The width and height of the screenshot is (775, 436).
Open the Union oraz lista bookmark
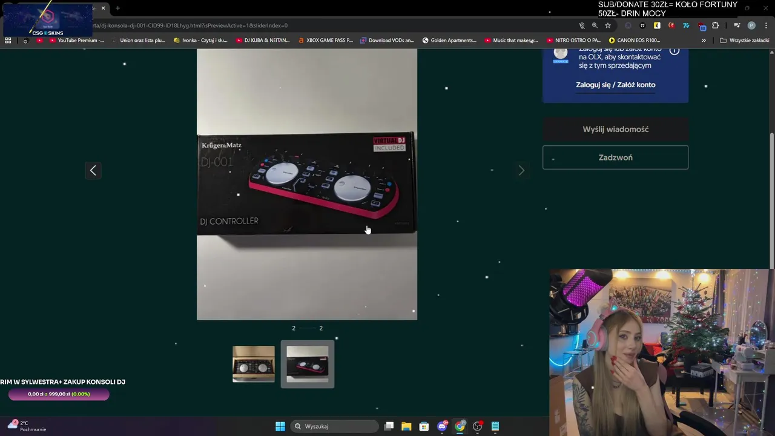tap(139, 41)
